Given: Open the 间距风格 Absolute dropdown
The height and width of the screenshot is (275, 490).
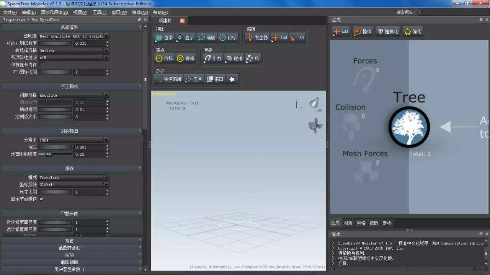Looking at the screenshot, I should coord(74,95).
